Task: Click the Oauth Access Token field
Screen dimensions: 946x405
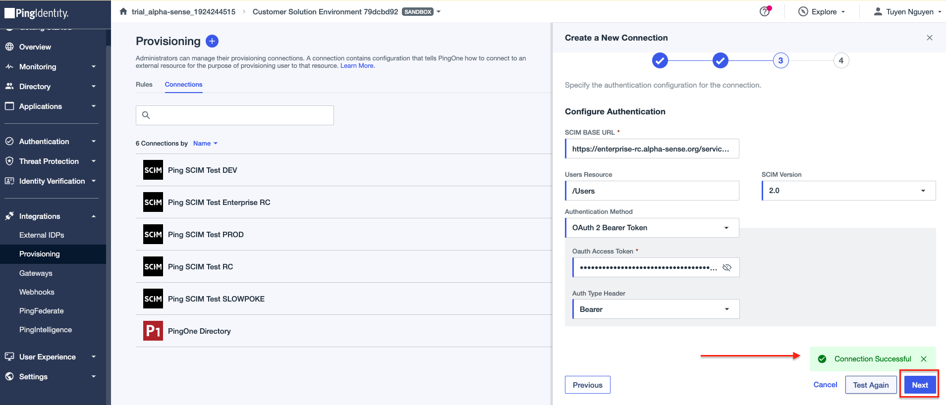Action: [656, 267]
